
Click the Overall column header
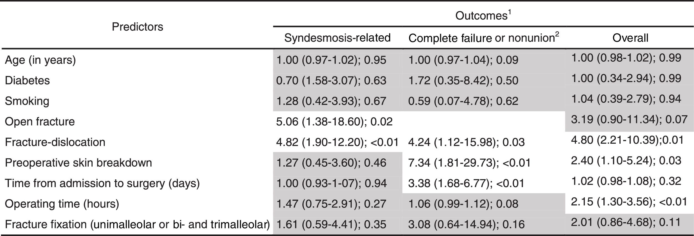coord(630,38)
